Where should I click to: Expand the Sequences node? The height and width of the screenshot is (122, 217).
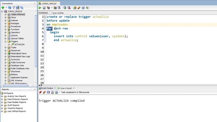(x=5, y=50)
